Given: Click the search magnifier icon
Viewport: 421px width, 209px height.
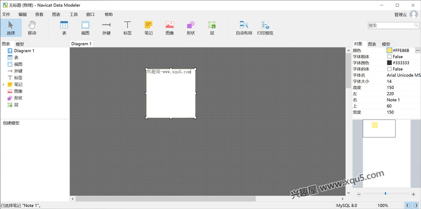Looking at the screenshot, I should 416,26.
